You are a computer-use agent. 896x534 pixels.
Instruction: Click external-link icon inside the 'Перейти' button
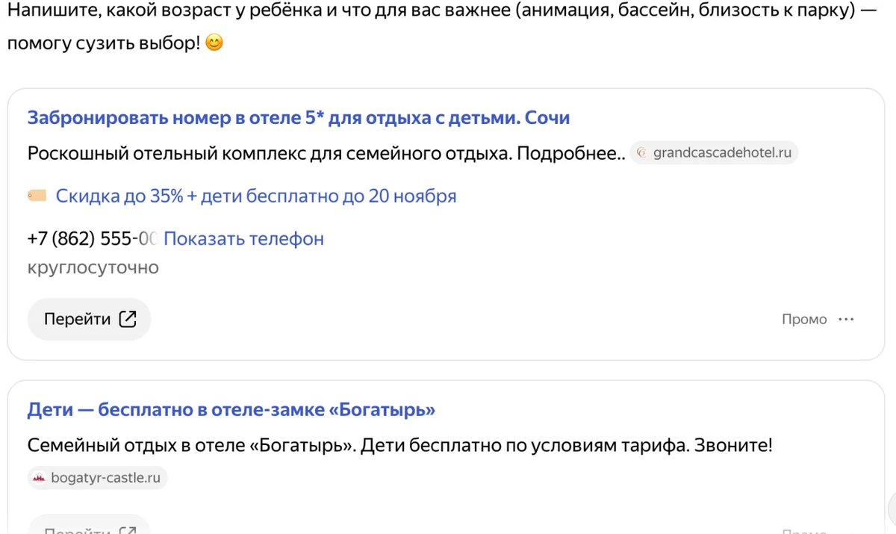pyautogui.click(x=128, y=320)
